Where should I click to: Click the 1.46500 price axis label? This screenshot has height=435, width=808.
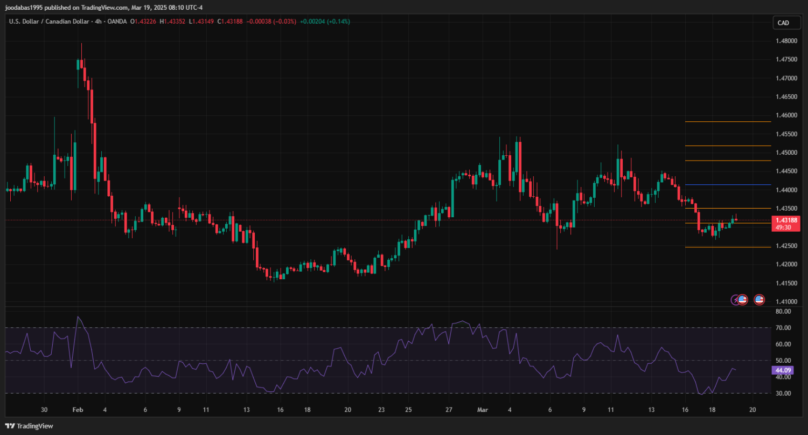[787, 97]
